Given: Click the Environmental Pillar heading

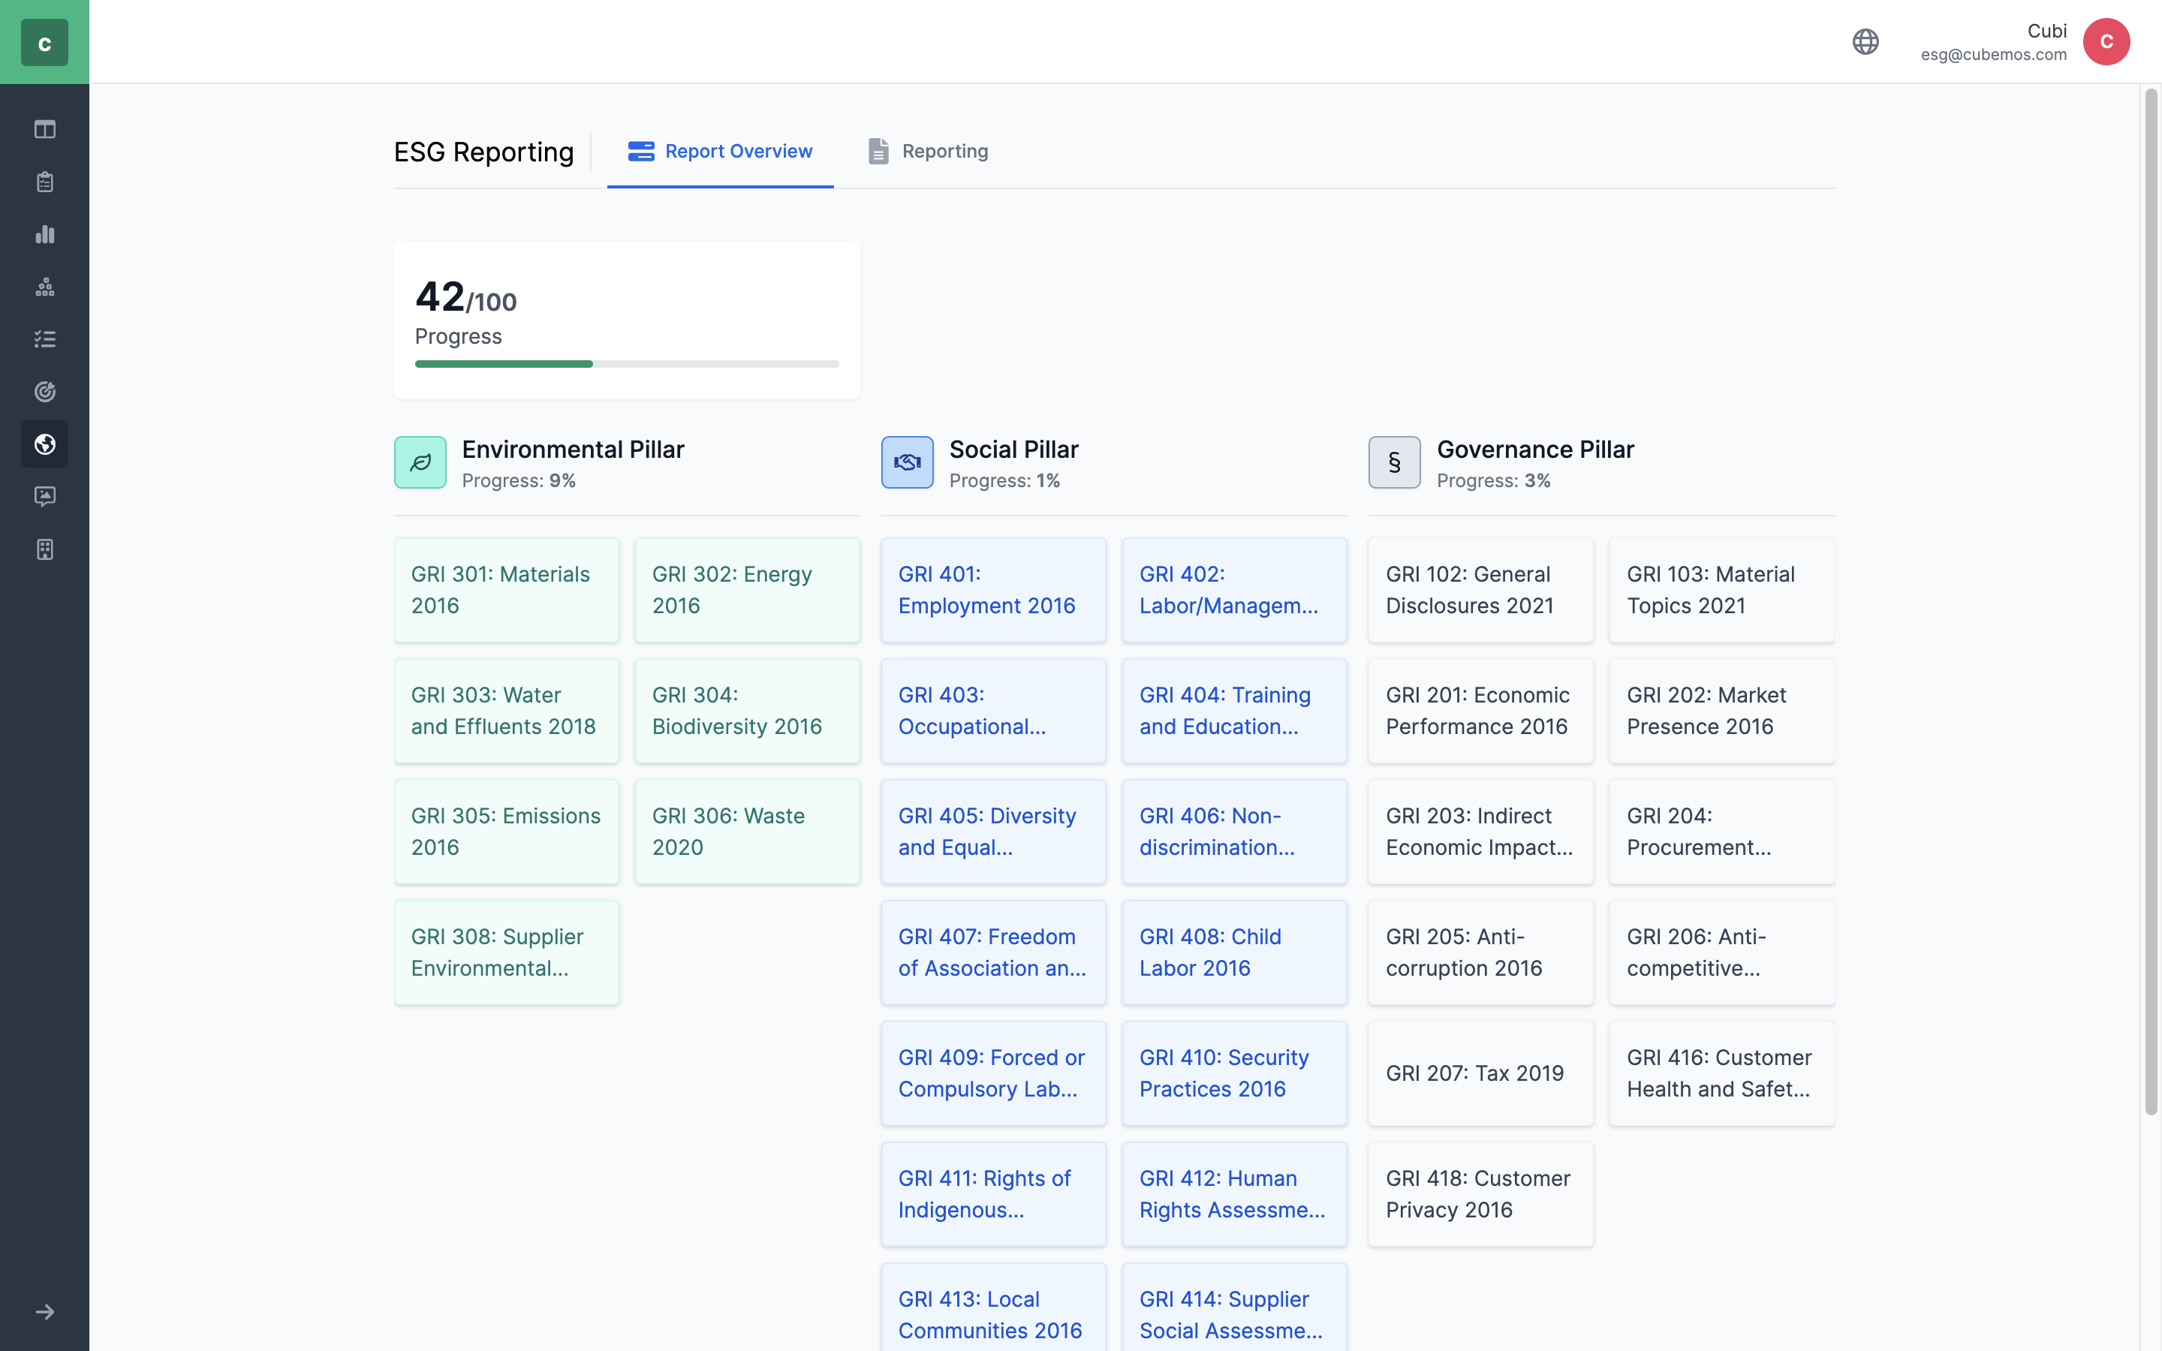Looking at the screenshot, I should tap(573, 450).
